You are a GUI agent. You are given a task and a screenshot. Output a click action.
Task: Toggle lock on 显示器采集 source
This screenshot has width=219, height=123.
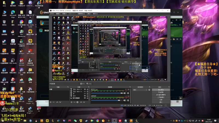click(x=87, y=98)
